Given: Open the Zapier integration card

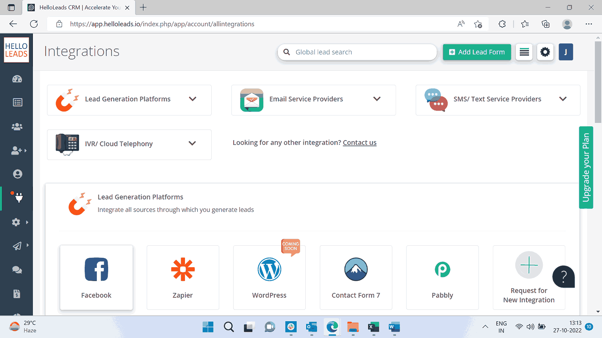Looking at the screenshot, I should click(183, 277).
